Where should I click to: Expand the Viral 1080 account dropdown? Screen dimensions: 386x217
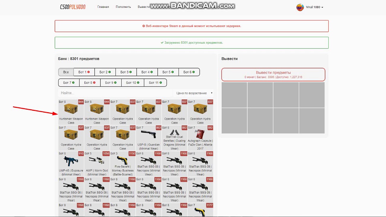(x=315, y=7)
